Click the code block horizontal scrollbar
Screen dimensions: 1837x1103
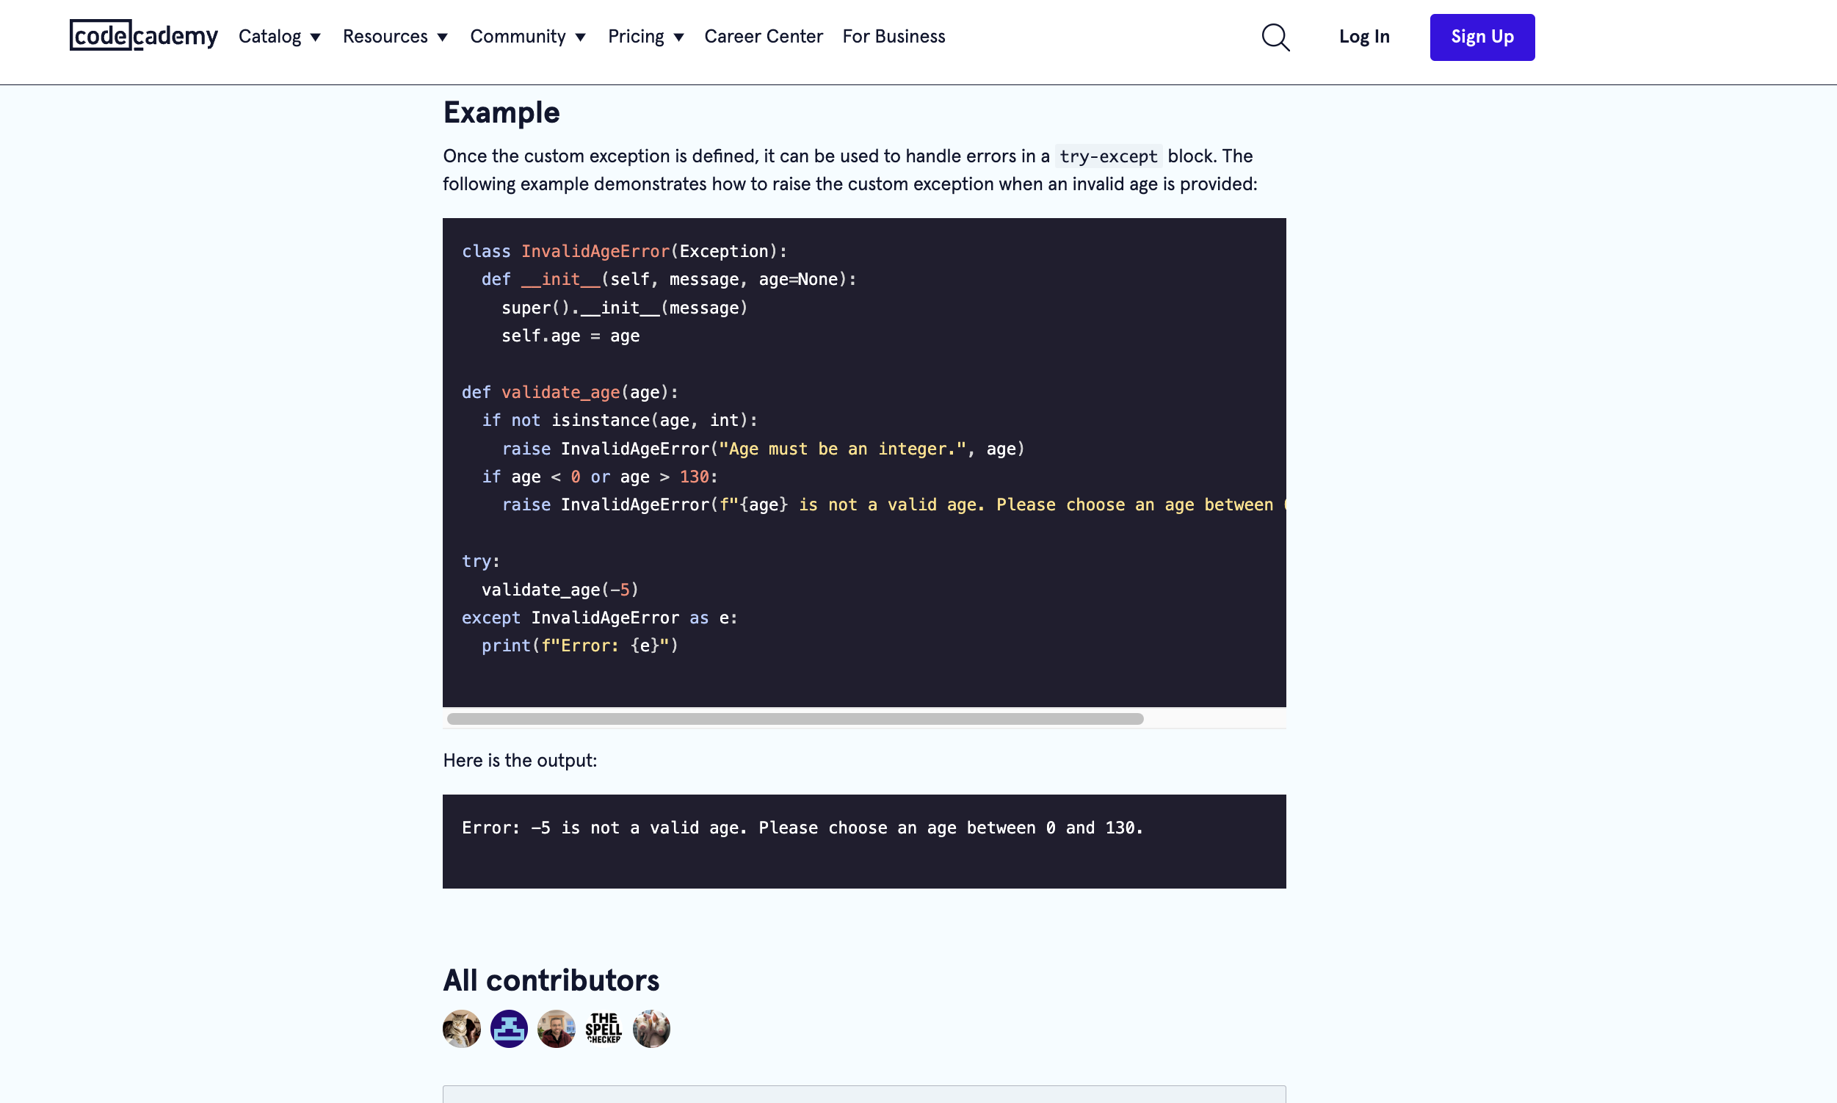coord(795,719)
